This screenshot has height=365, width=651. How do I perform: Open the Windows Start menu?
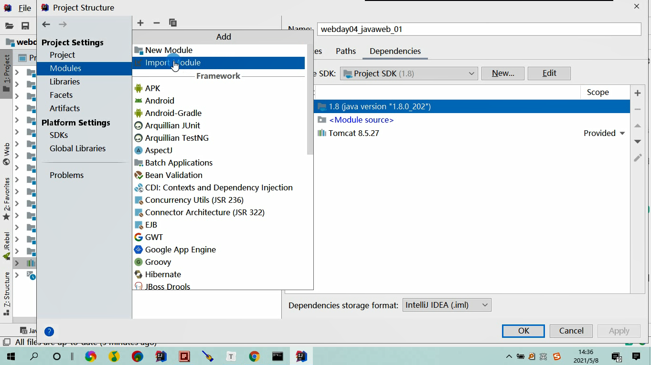click(11, 356)
